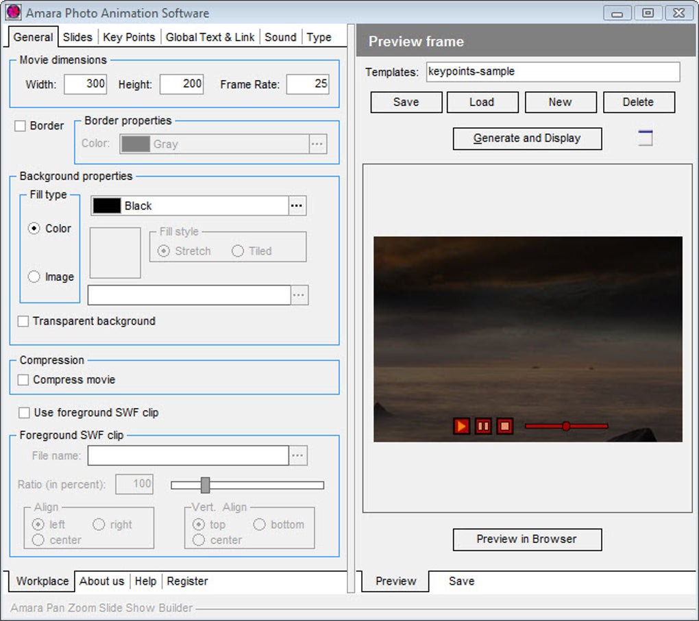Minimize the Amara window
The image size is (699, 621).
[617, 13]
